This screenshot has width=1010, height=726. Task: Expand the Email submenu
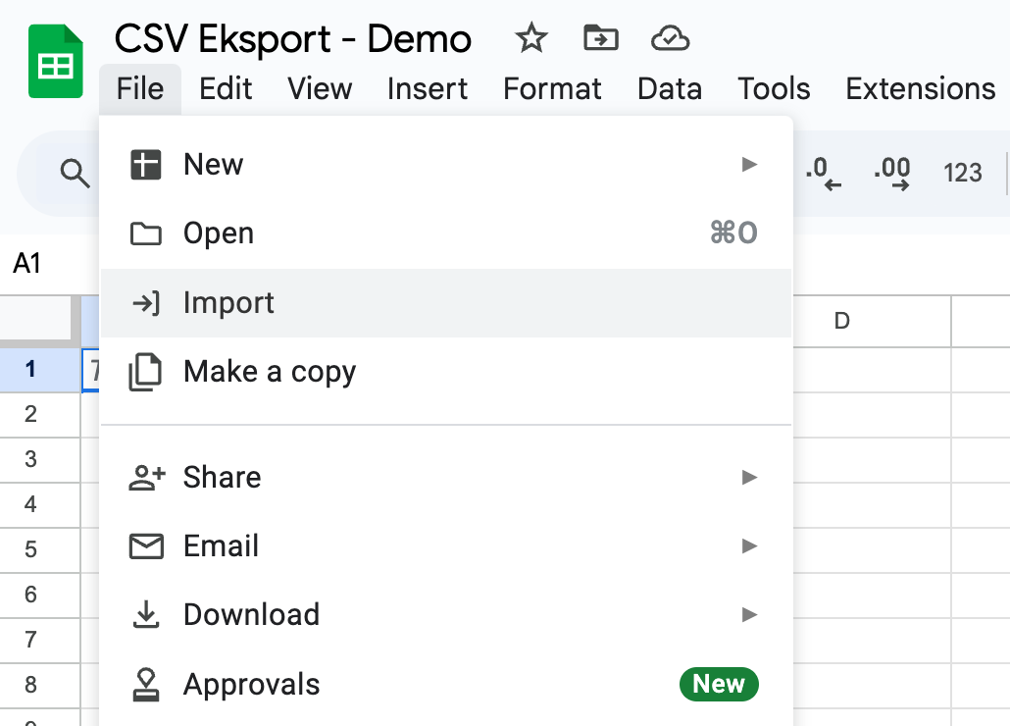[446, 546]
